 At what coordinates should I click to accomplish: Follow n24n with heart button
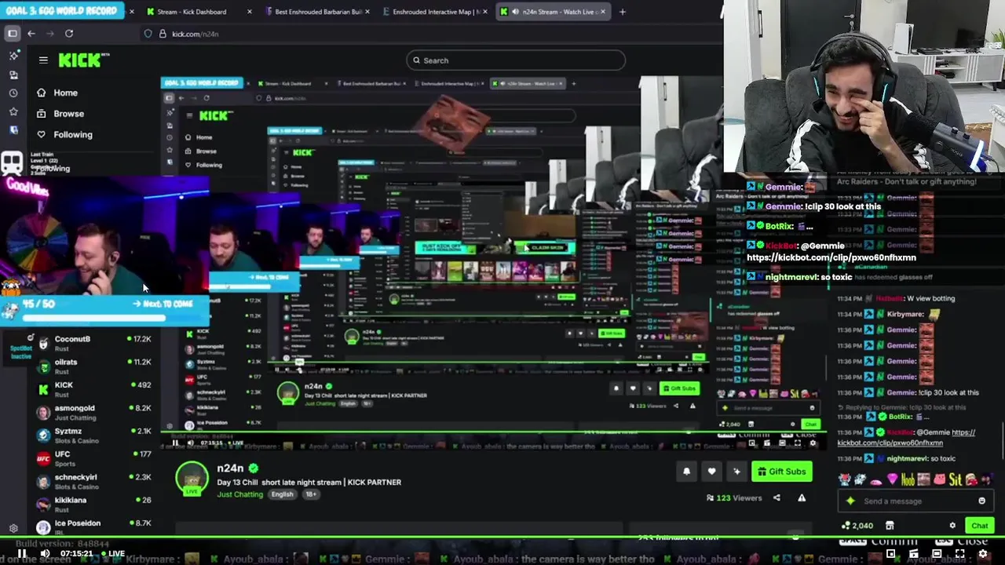point(711,472)
